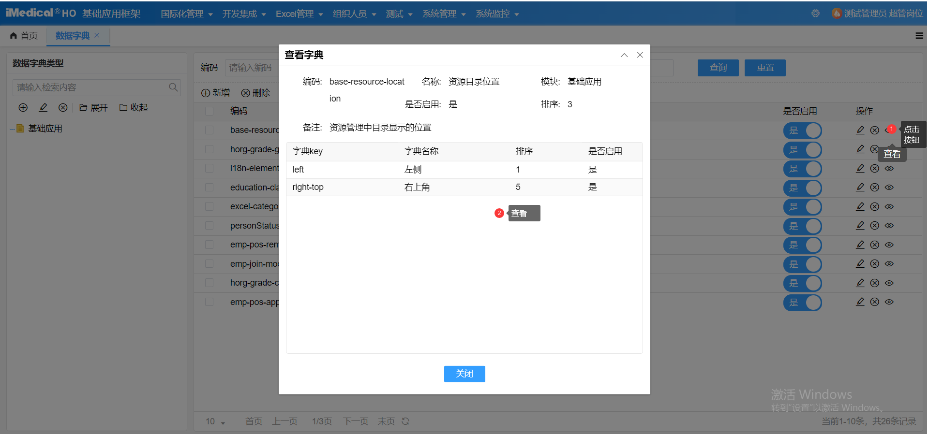Toggle 是否启用 switch for horg-grade-g row
The height and width of the screenshot is (434, 929).
point(803,150)
